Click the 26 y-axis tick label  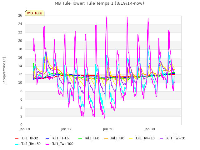pos(20,16)
